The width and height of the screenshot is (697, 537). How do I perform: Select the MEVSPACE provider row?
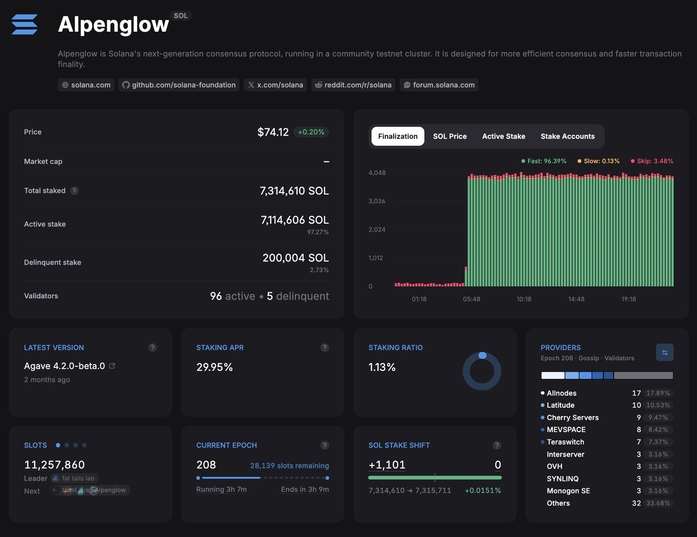607,430
